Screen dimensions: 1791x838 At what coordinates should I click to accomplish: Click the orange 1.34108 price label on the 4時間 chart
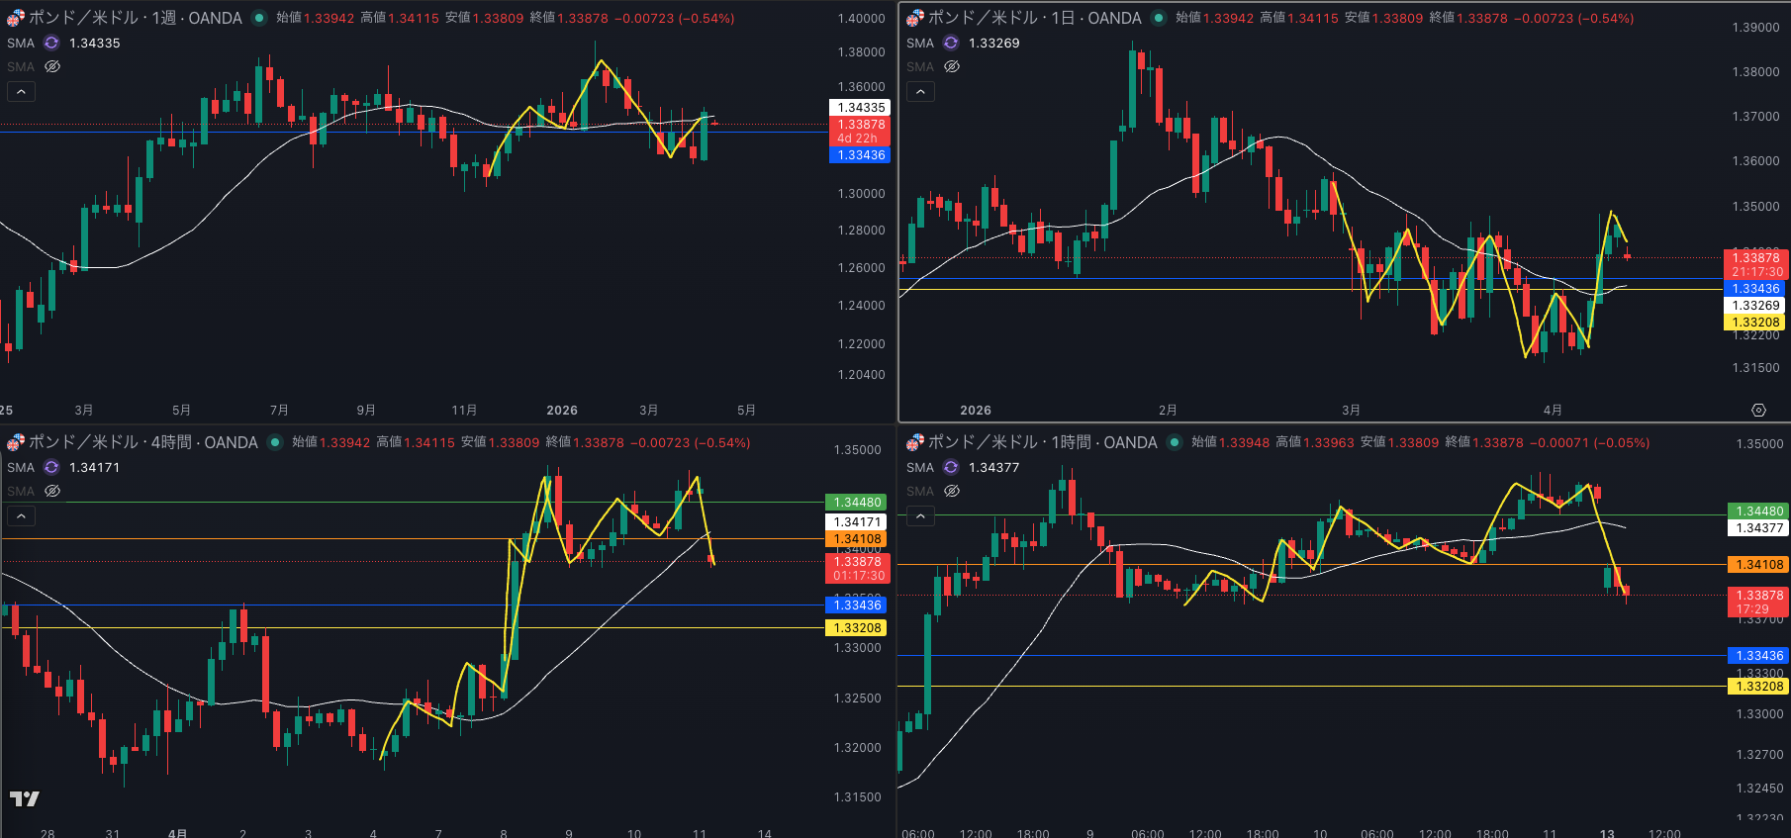tap(857, 539)
